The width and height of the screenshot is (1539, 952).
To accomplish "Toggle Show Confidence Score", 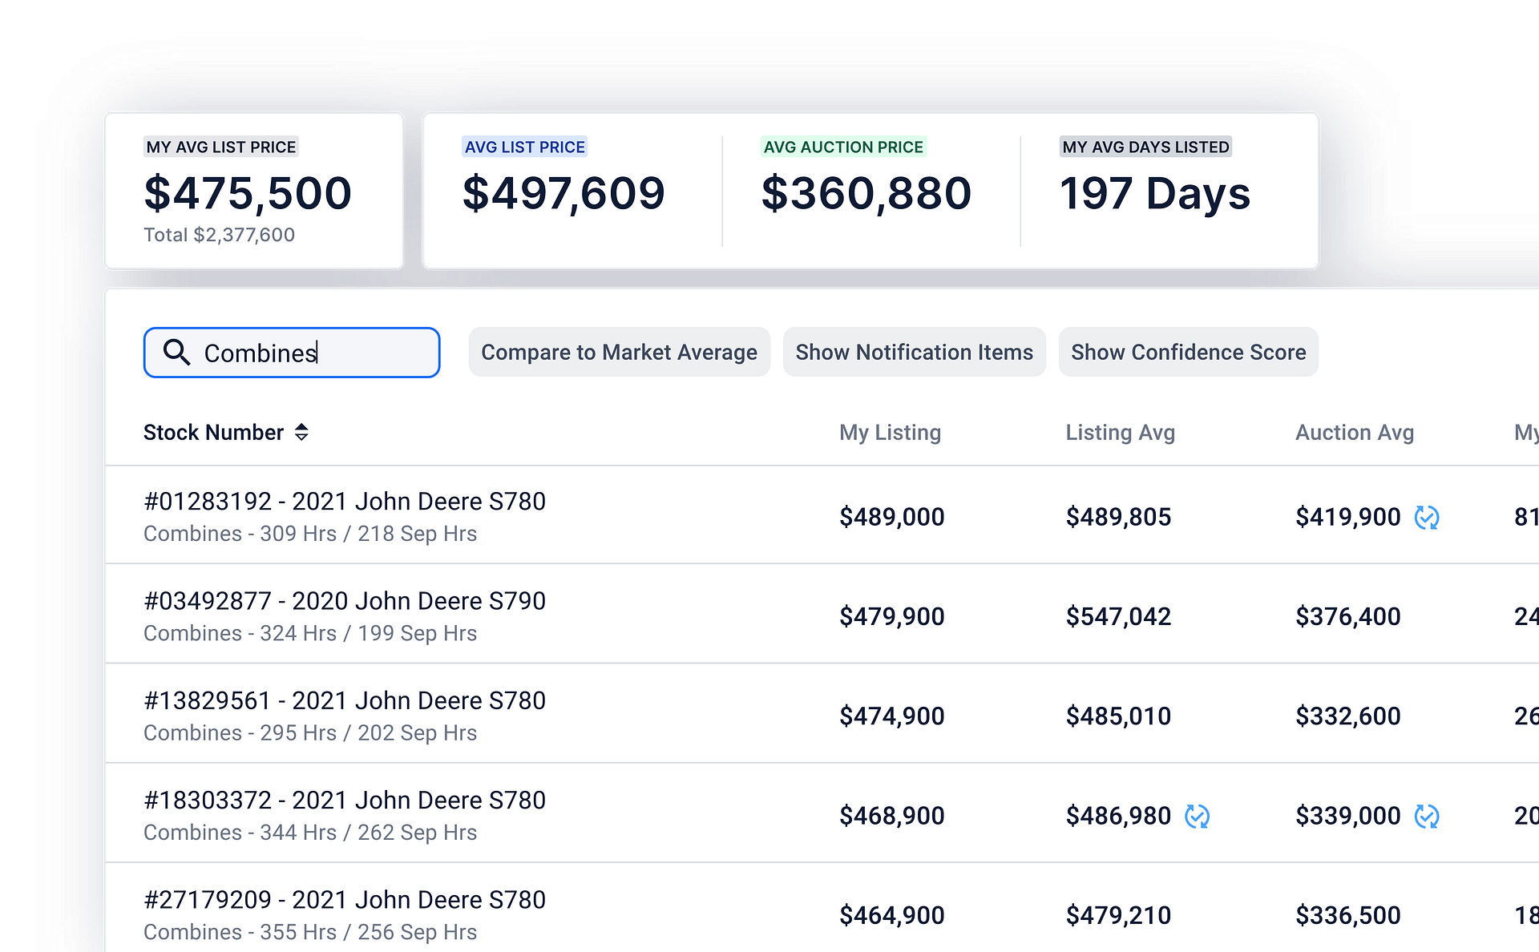I will 1188,352.
